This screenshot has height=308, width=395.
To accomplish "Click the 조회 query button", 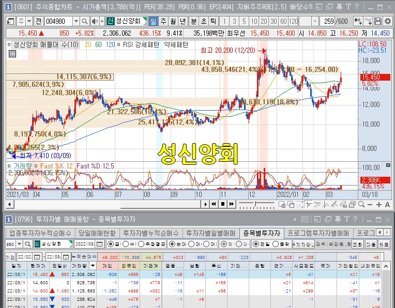I will pos(357,244).
